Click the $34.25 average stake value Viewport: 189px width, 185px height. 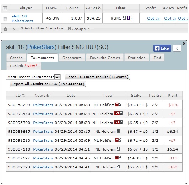click(x=93, y=18)
